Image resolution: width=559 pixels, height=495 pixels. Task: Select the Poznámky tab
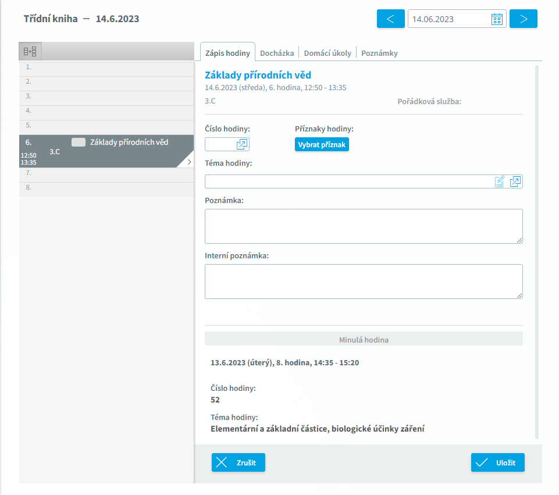point(379,53)
